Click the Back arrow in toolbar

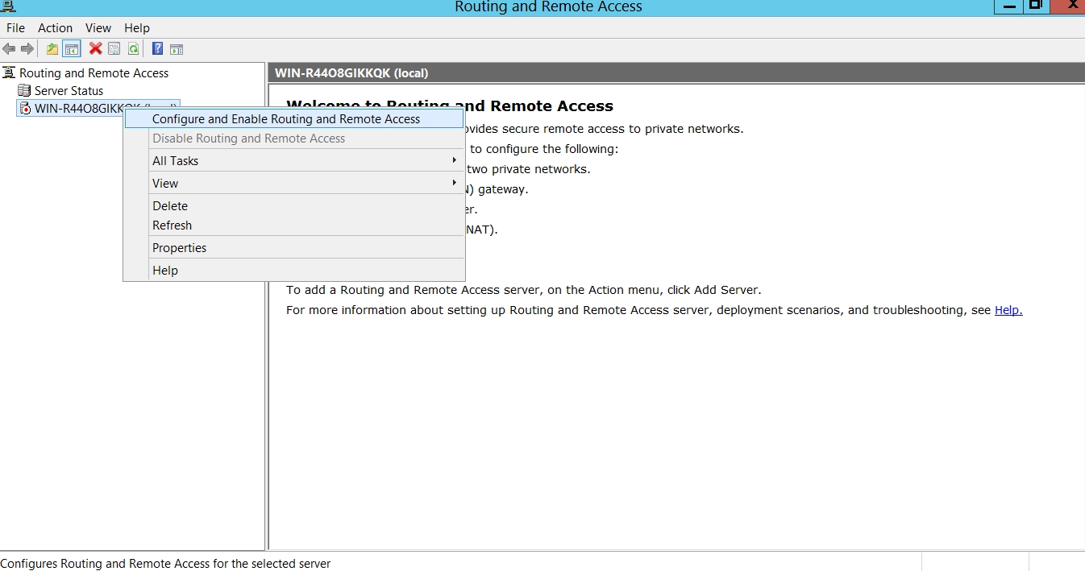10,49
